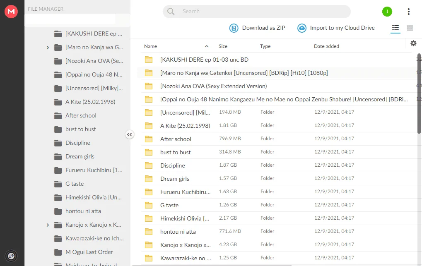Select the 1.81 GB size cell
Screen dimensions: 422x266
pos(228,125)
